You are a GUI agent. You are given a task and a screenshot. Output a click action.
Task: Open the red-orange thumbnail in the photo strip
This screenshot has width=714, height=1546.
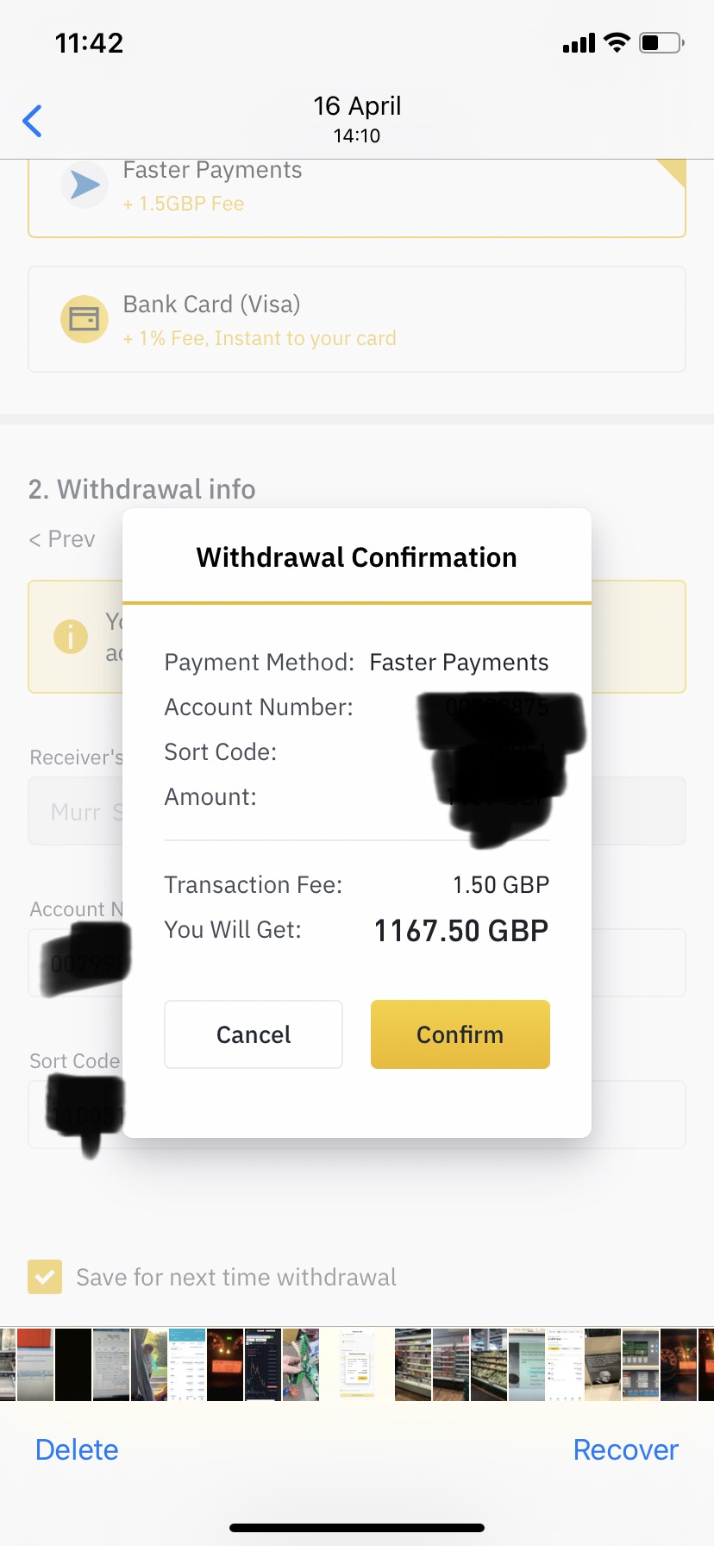(x=35, y=1364)
